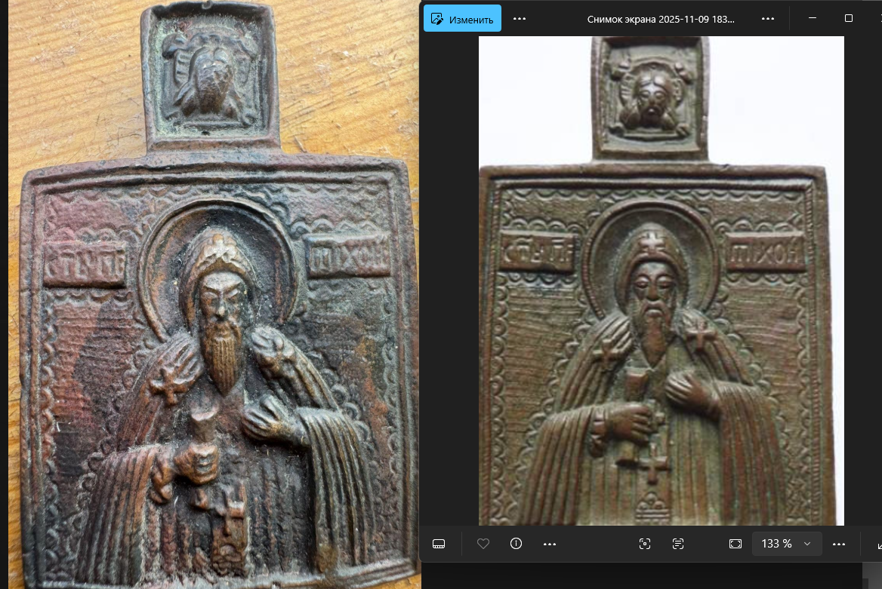Open the three-dot menu next to info icon
The height and width of the screenshot is (589, 882).
coord(550,544)
